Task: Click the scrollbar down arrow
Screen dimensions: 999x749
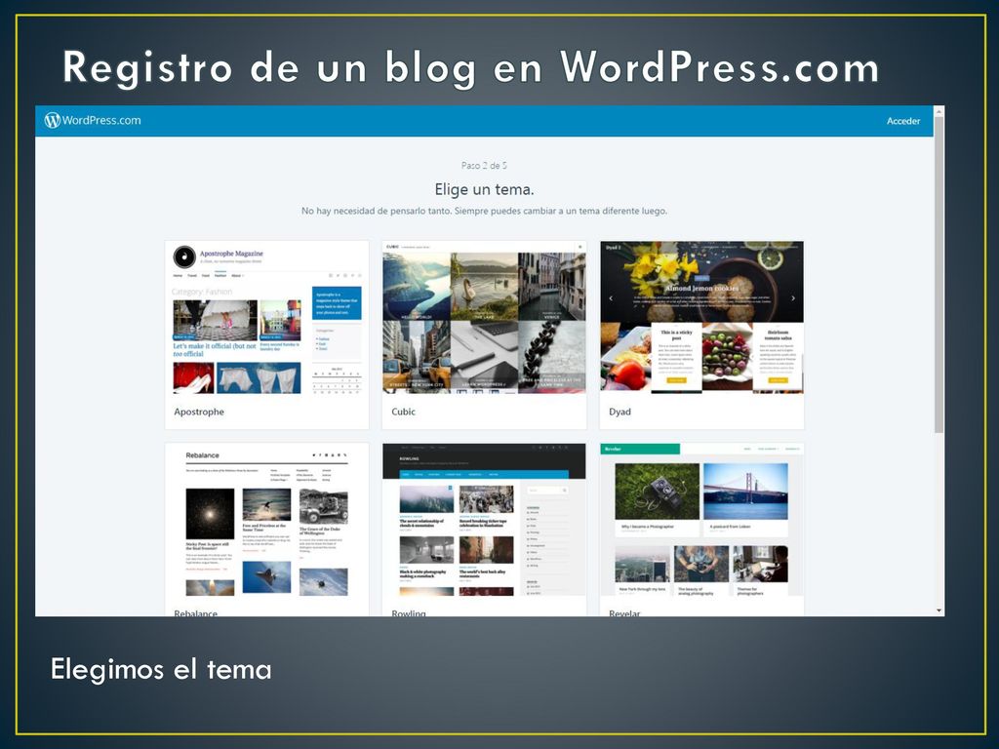Action: [x=939, y=611]
